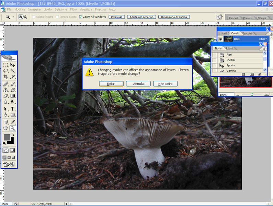
Task: Open the zoom tool preset dropdown arrow
Action: (x=13, y=17)
